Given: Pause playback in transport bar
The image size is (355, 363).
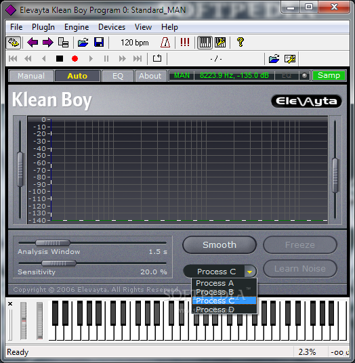Looking at the screenshot, I should [x=106, y=58].
